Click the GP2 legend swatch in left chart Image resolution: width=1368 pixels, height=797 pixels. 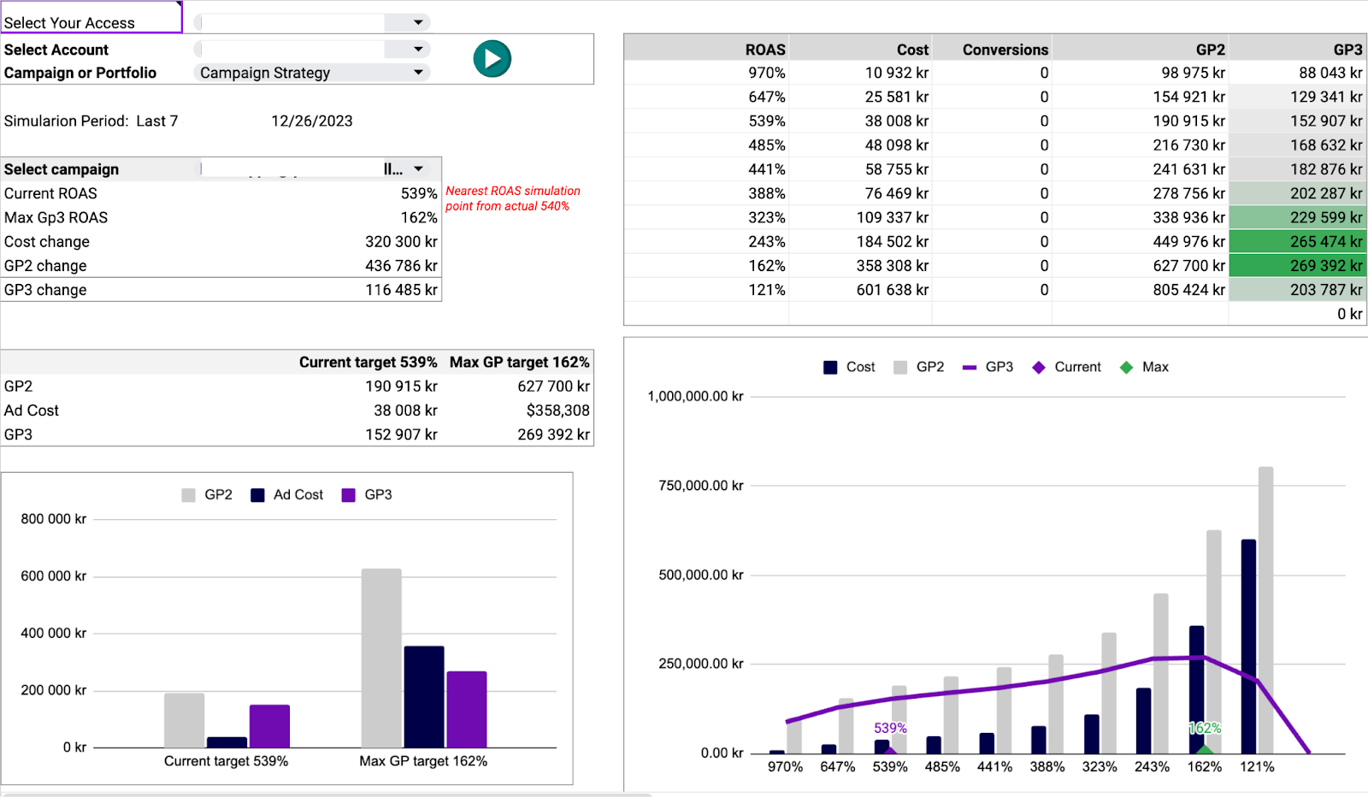(189, 495)
